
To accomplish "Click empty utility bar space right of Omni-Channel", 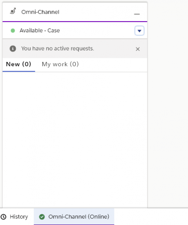I will tap(151, 217).
